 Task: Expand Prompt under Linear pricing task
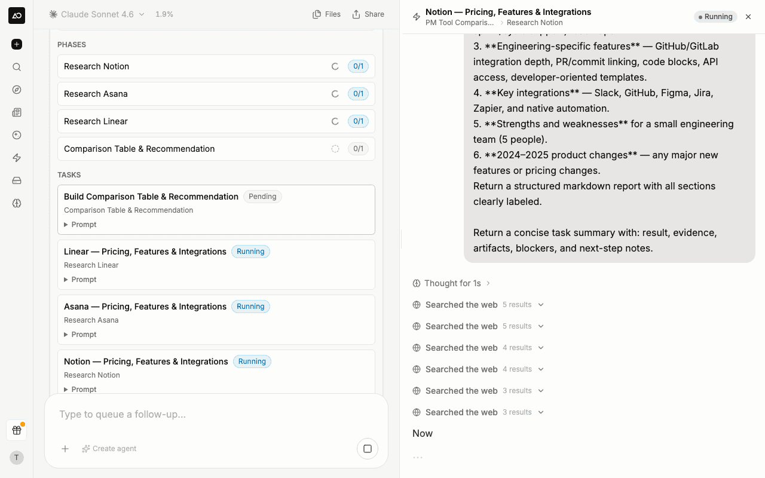(x=81, y=280)
